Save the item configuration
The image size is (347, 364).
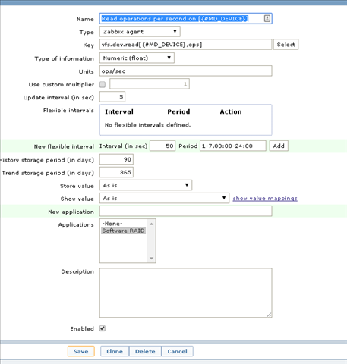[81, 351]
